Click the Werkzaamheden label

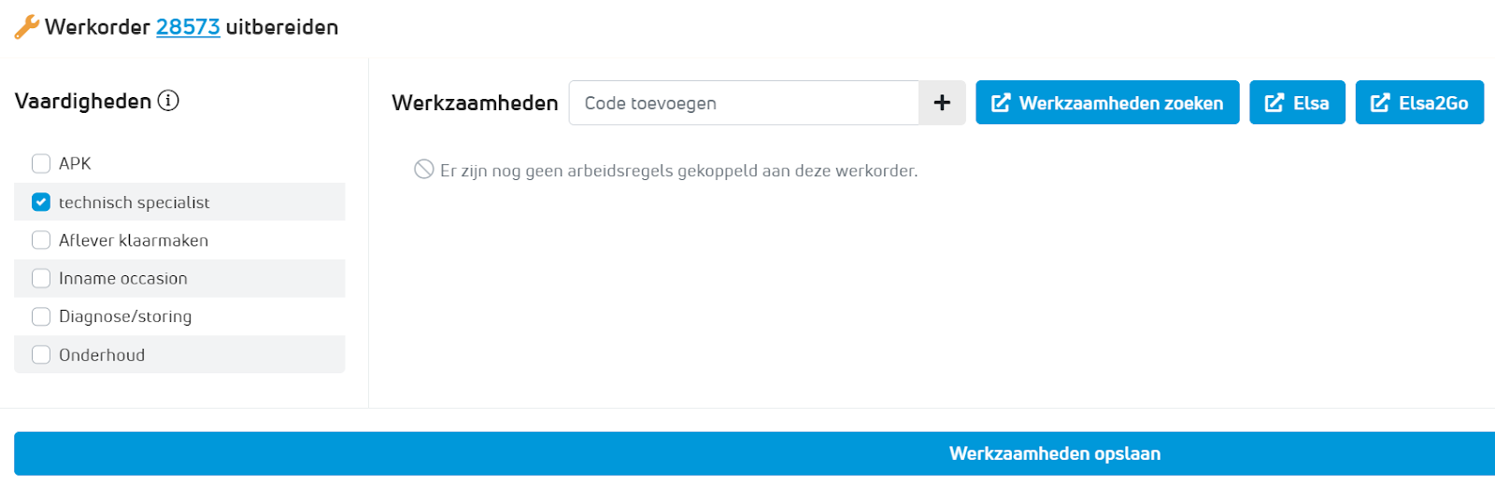[475, 103]
